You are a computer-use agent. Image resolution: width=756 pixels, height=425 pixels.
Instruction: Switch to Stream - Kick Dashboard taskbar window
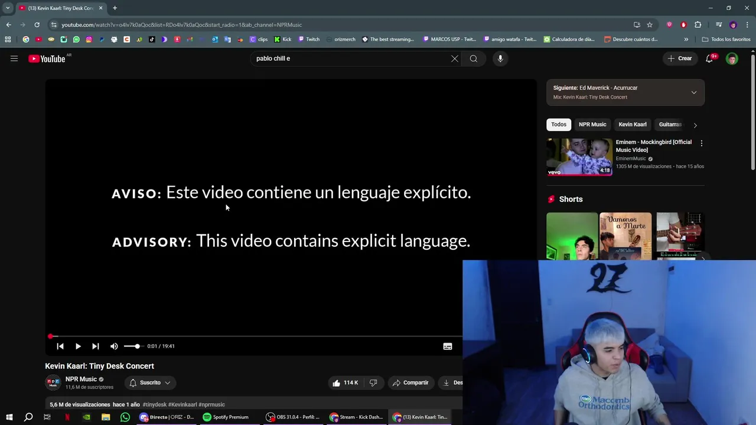click(x=356, y=417)
